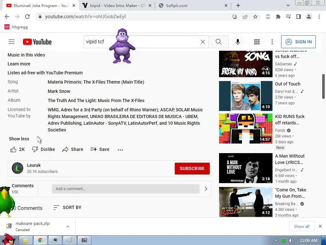Image resolution: width=326 pixels, height=245 pixels.
Task: Close the downloads bar
Action: (320, 226)
